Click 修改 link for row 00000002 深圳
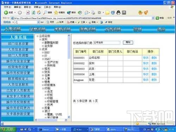 pos(146,63)
